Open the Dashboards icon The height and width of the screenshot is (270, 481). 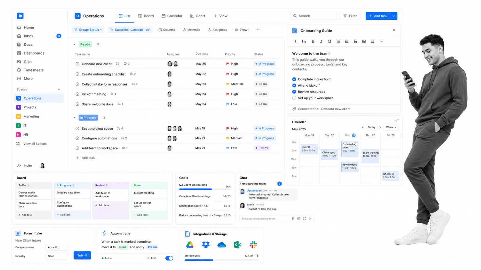point(19,53)
